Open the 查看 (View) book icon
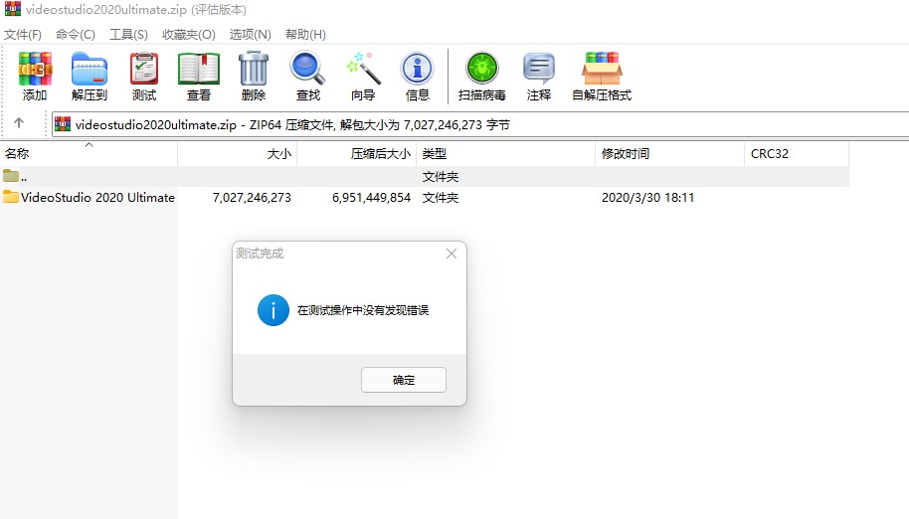 click(x=198, y=76)
